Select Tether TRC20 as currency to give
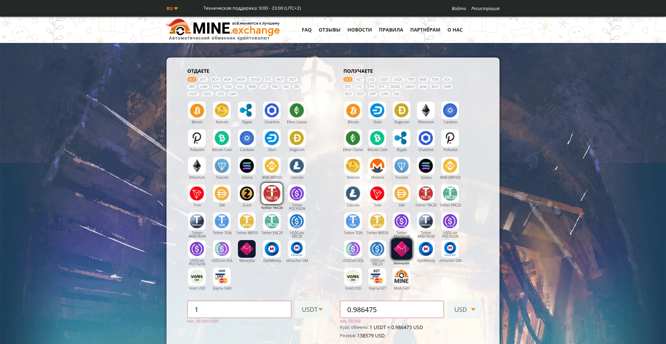The image size is (666, 344). [x=272, y=194]
